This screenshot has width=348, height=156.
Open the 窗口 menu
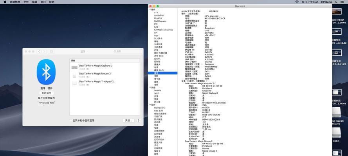[x=43, y=2]
